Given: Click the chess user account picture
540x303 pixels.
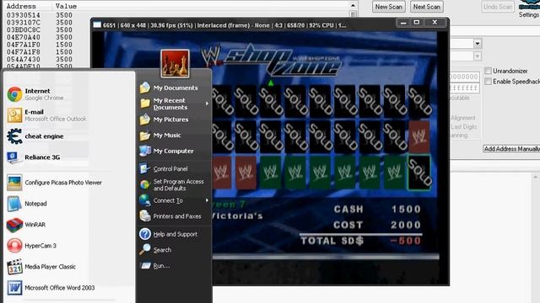Looking at the screenshot, I should 175,63.
